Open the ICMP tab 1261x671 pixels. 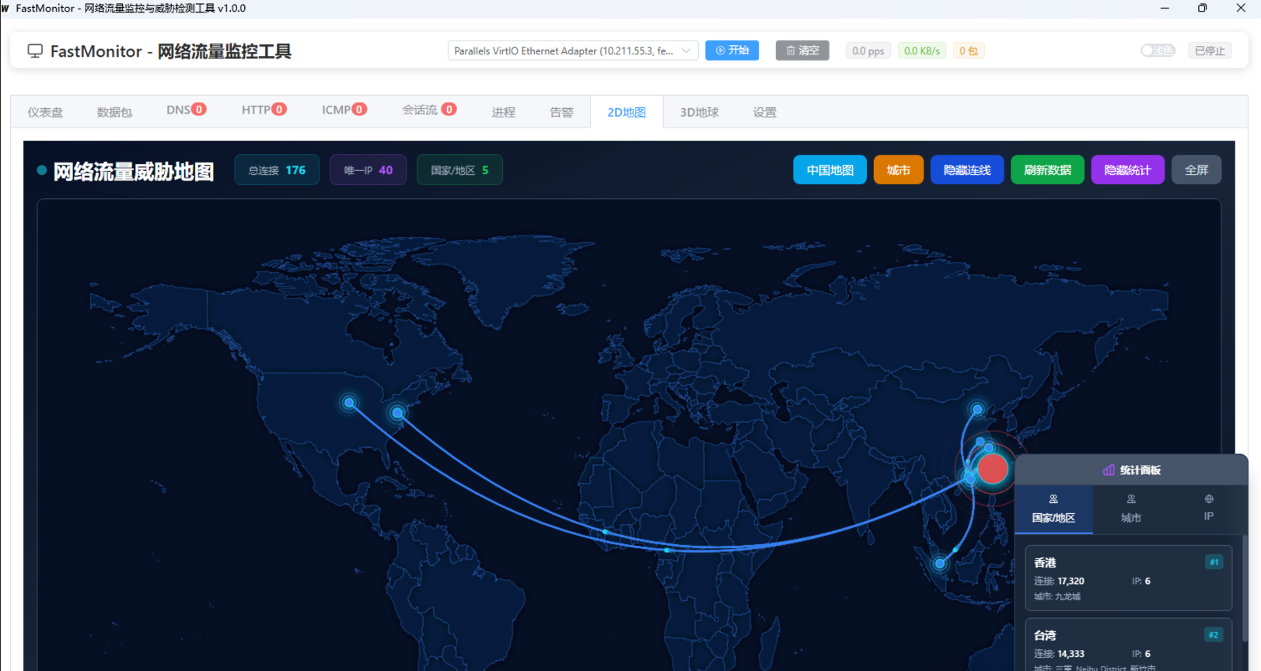click(x=344, y=110)
